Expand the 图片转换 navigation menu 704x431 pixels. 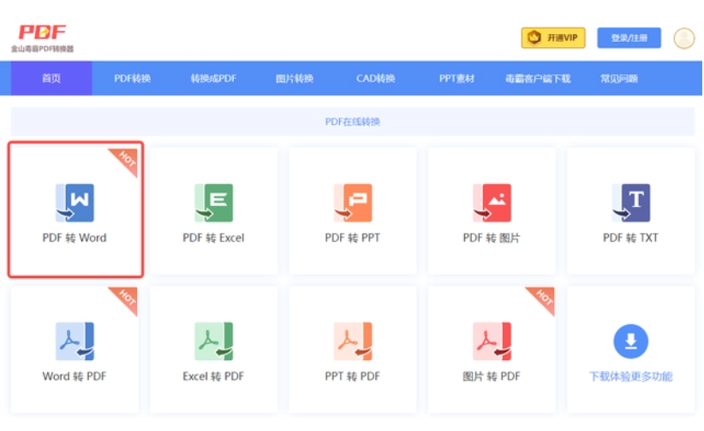click(294, 79)
